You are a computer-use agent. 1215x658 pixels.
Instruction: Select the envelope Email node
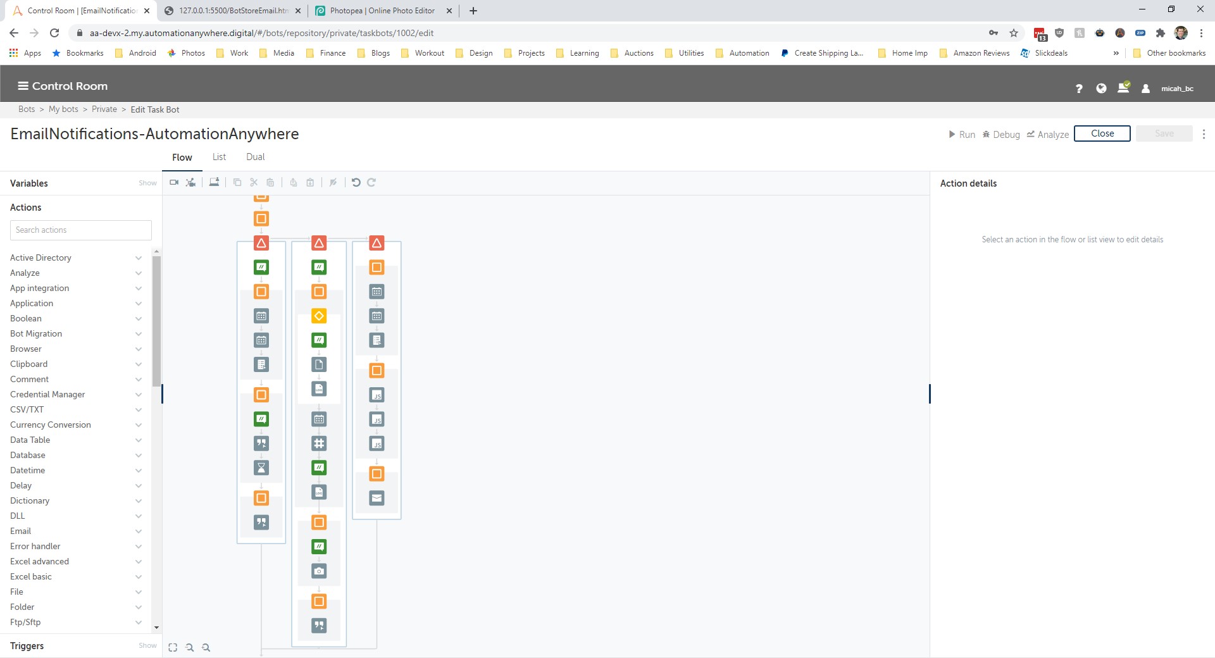pyautogui.click(x=377, y=498)
